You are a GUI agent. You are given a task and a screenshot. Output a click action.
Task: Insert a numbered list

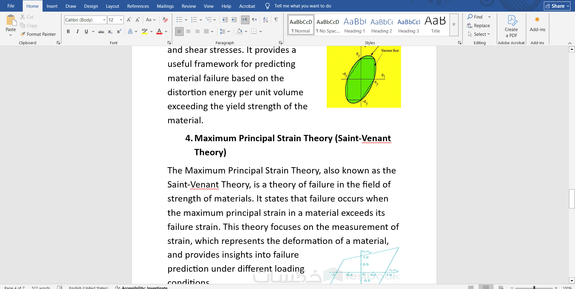tap(194, 20)
